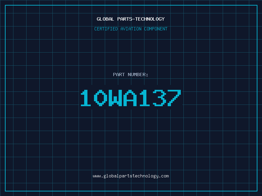Click the GLOBAL PARTS-TECHNOLOGY heading
The image size is (262, 196).
click(x=131, y=19)
